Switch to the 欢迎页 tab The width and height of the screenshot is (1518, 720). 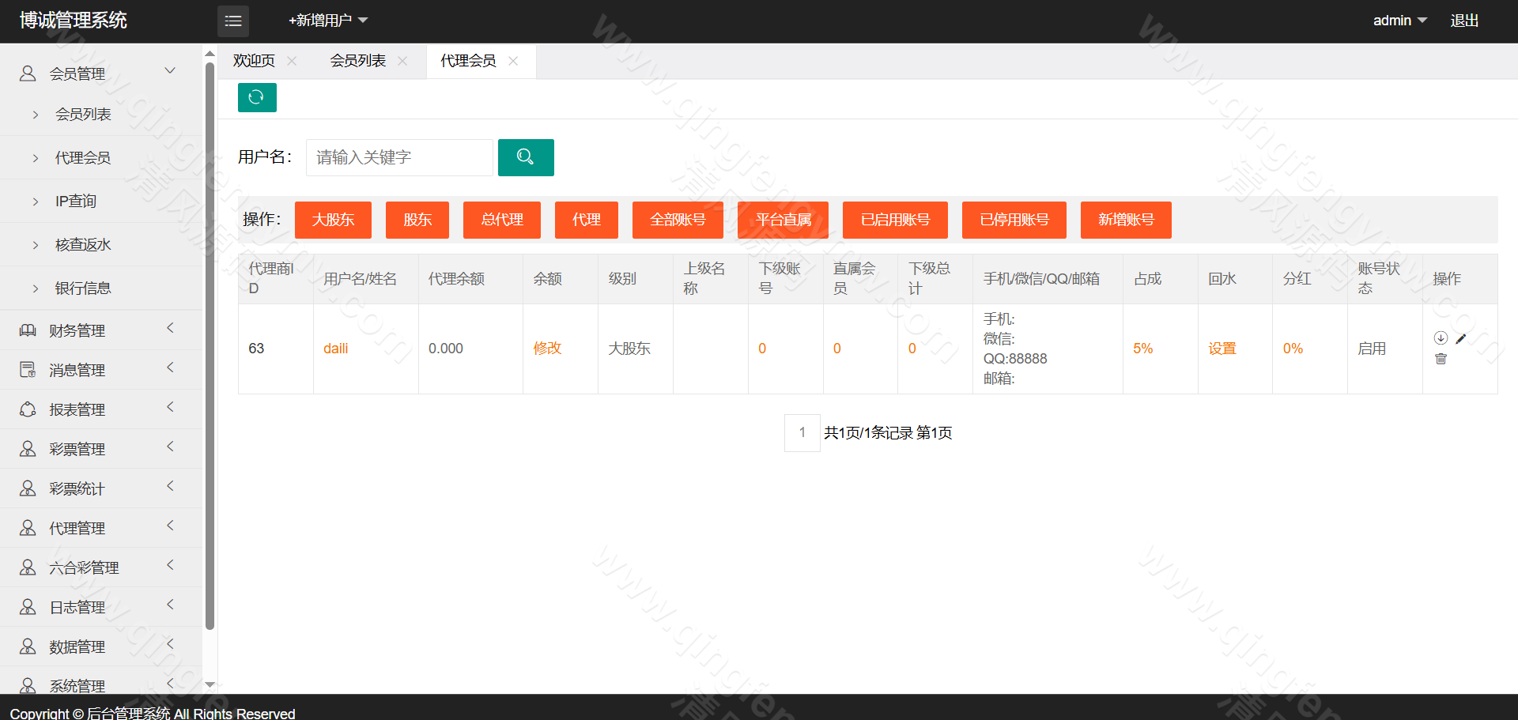click(x=254, y=61)
